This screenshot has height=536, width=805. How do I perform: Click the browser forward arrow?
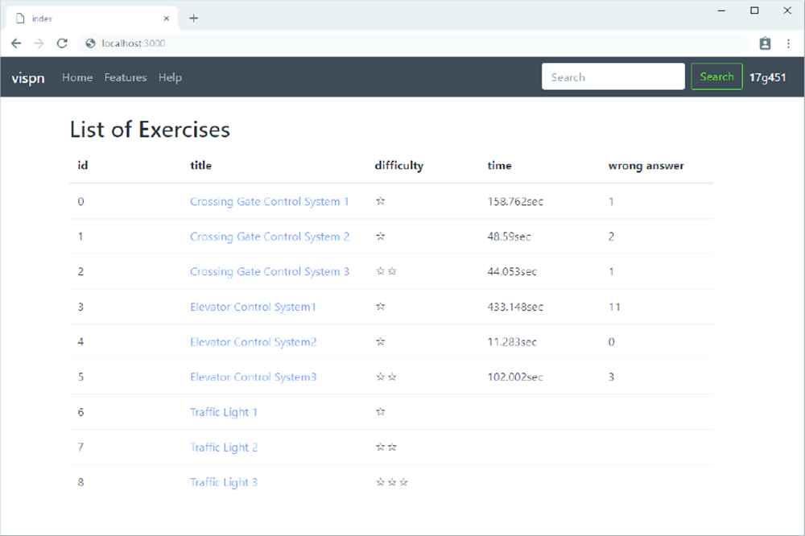pos(39,43)
